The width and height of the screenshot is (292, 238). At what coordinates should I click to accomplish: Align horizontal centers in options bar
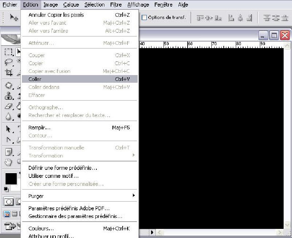pyautogui.click(x=240, y=18)
